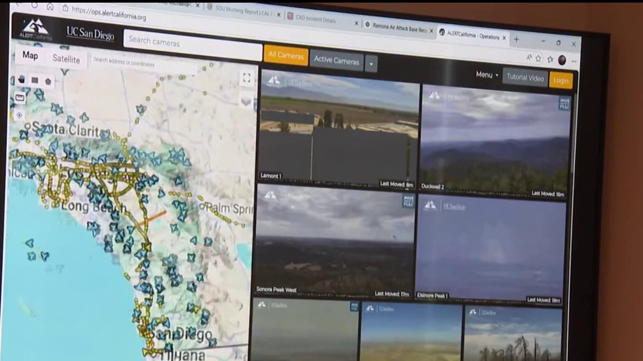Open a new browser tab with plus
The width and height of the screenshot is (643, 361).
pyautogui.click(x=517, y=39)
